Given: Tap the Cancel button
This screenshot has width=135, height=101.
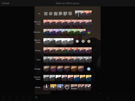Looking at the screenshot, I should coord(6,3).
